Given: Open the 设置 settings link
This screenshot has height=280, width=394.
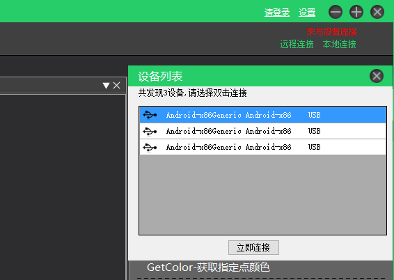Looking at the screenshot, I should (x=307, y=13).
